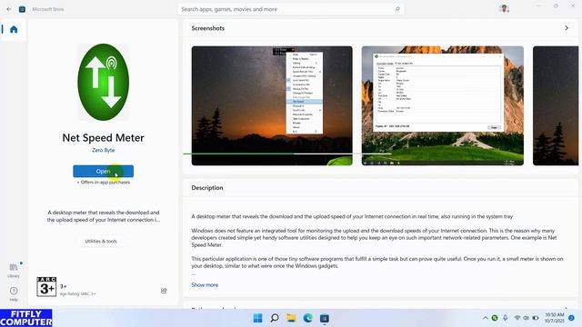Open the Home tab in sidebar
Viewport: 582px width, 327px height.
click(x=14, y=29)
